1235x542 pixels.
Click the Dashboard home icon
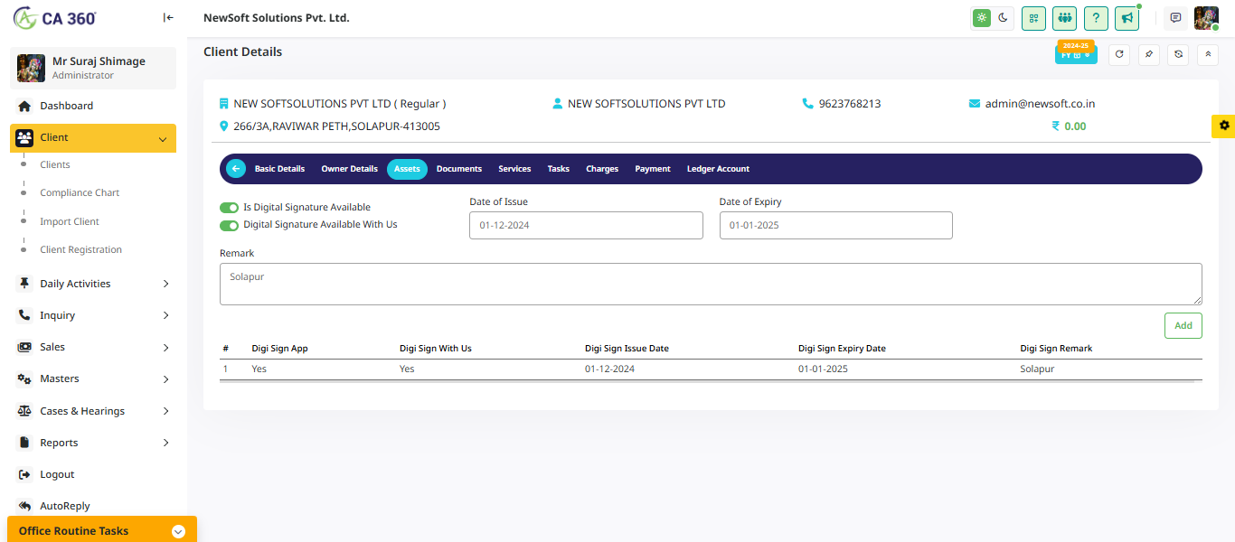(x=24, y=106)
